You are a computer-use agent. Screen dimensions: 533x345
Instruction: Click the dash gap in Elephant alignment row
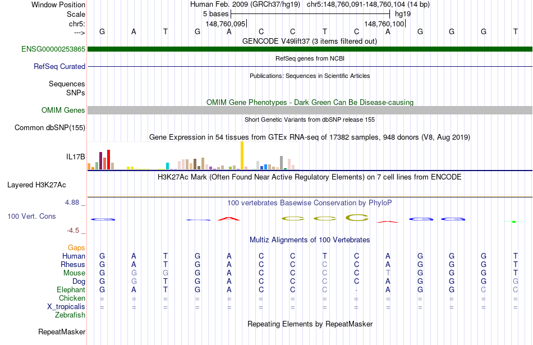click(x=356, y=290)
